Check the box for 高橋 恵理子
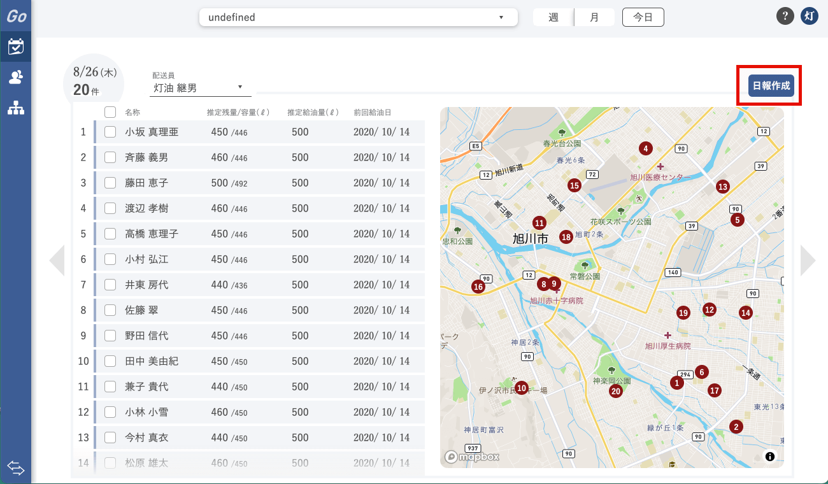828x484 pixels. [110, 234]
